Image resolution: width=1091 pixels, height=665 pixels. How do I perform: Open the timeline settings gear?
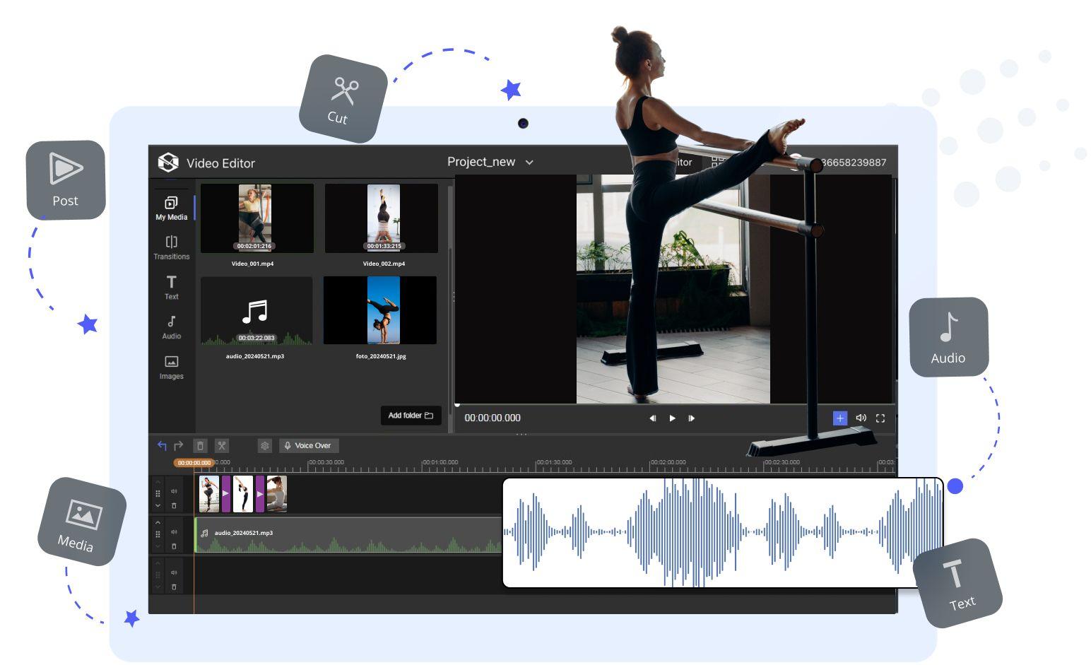265,446
